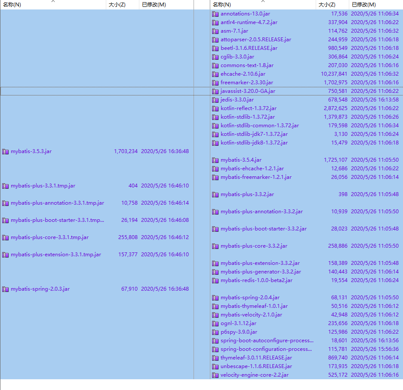The height and width of the screenshot is (390, 403).
Task: Click the velocity-engine-core-2.2.jar file icon
Action: (x=215, y=375)
